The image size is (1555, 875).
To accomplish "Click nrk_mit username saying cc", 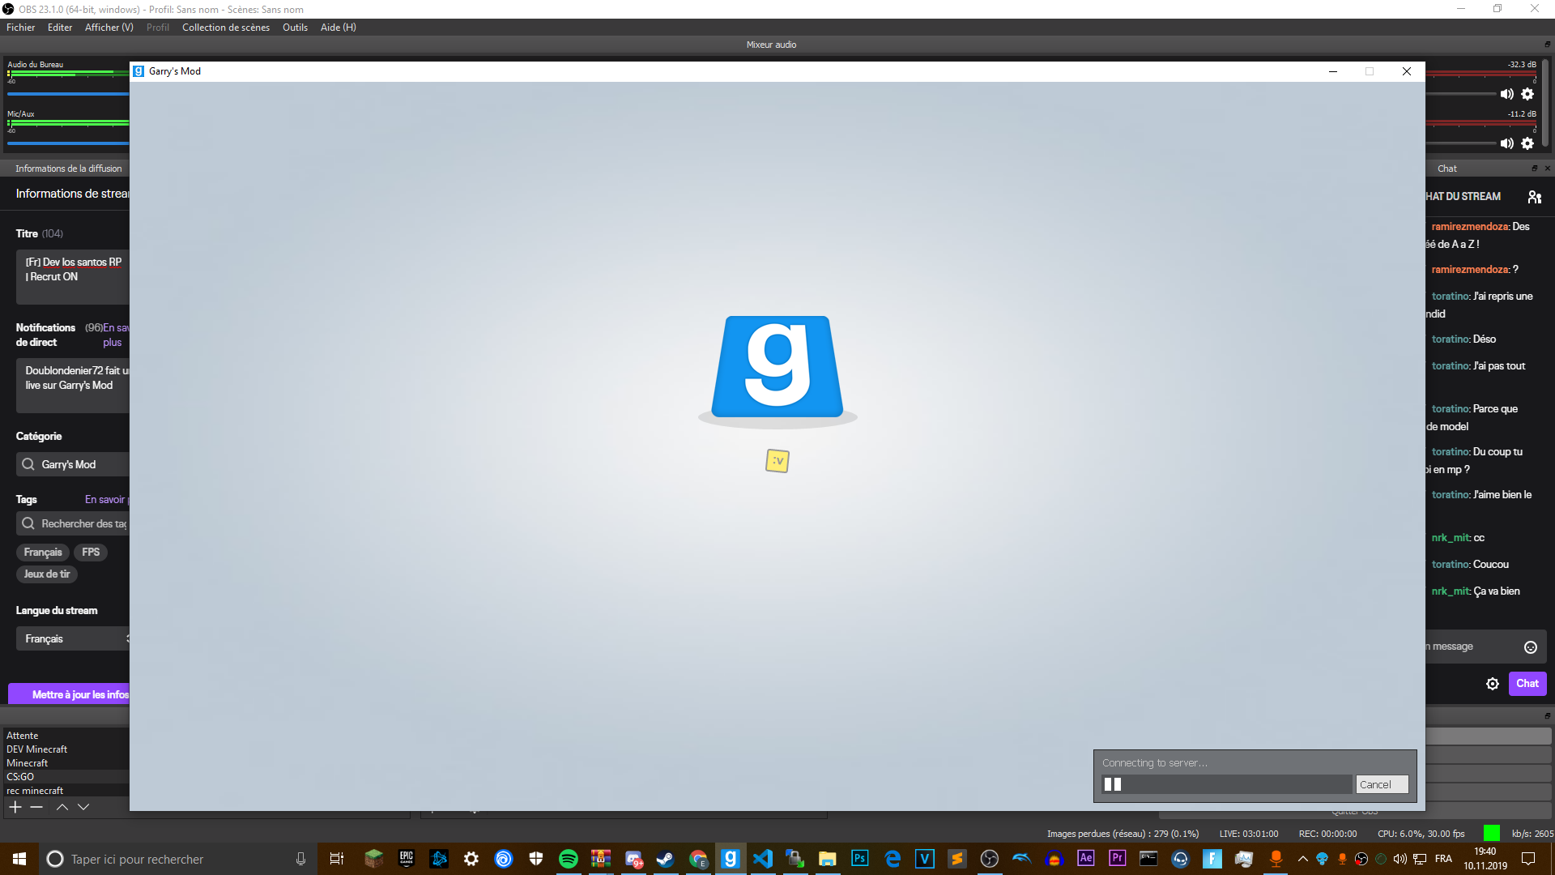I will pyautogui.click(x=1450, y=538).
